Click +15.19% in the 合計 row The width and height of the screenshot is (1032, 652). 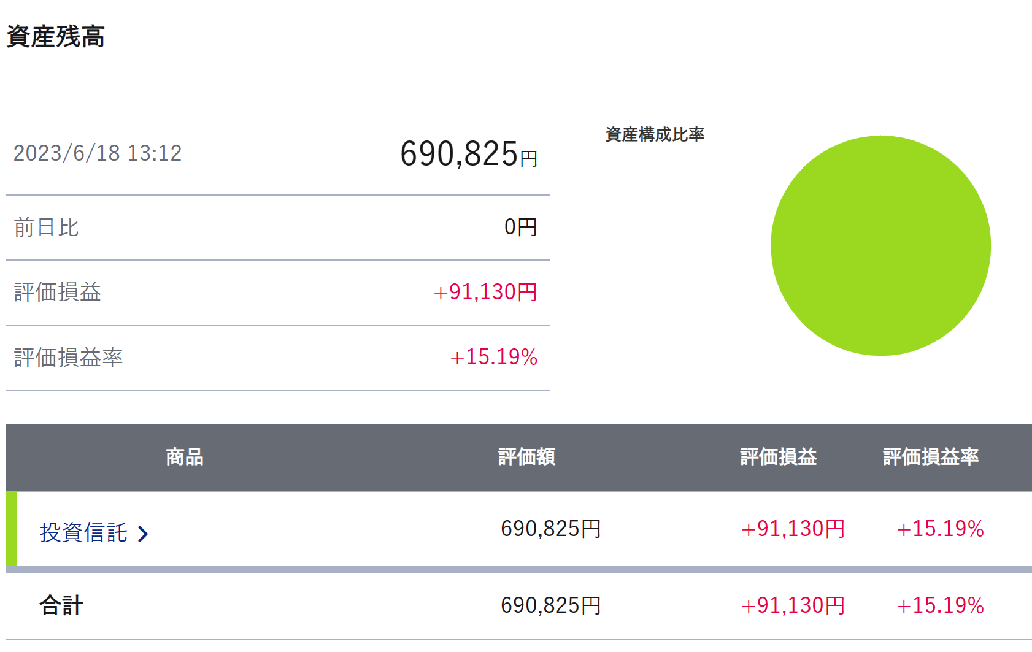coord(940,605)
